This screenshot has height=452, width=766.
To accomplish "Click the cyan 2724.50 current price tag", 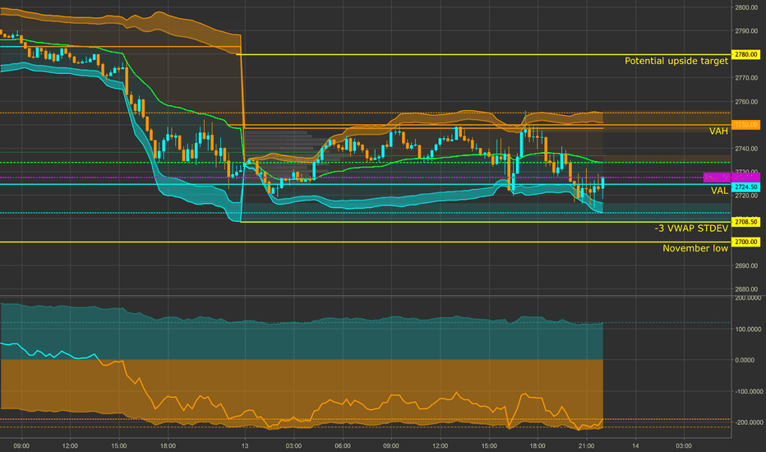I will [x=745, y=187].
